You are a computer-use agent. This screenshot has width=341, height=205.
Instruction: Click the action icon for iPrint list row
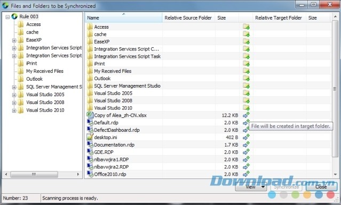246,64
